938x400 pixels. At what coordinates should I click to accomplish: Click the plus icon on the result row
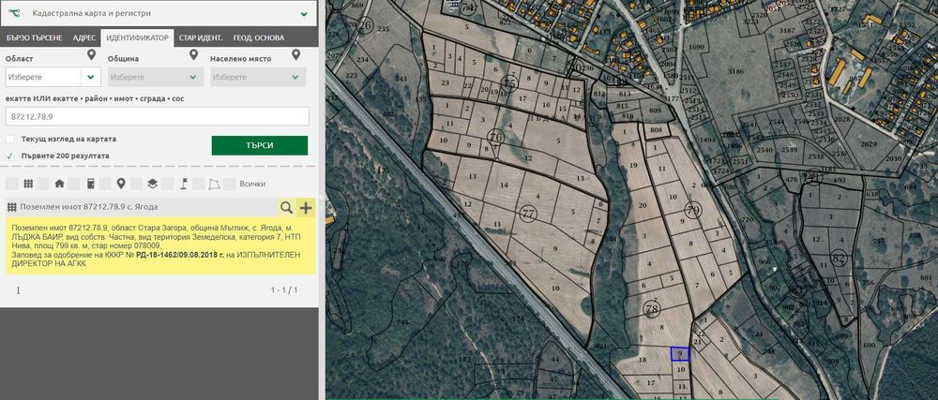(306, 207)
